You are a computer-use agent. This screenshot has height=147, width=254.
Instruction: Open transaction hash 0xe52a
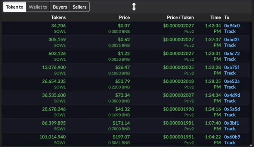click(x=232, y=81)
